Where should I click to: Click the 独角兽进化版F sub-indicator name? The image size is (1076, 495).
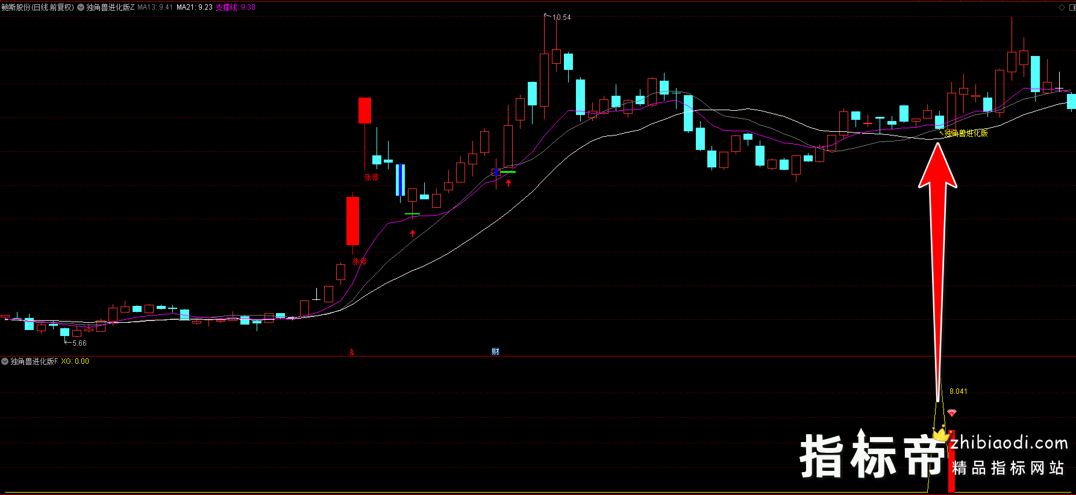point(34,361)
